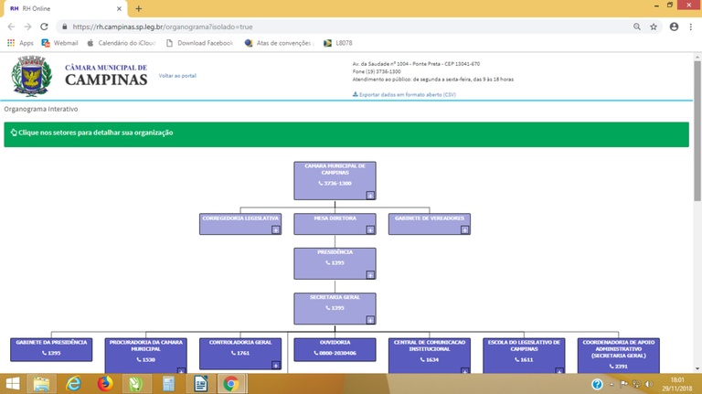Expand the Presidência node plus button
The width and height of the screenshot is (702, 394).
pos(370,274)
